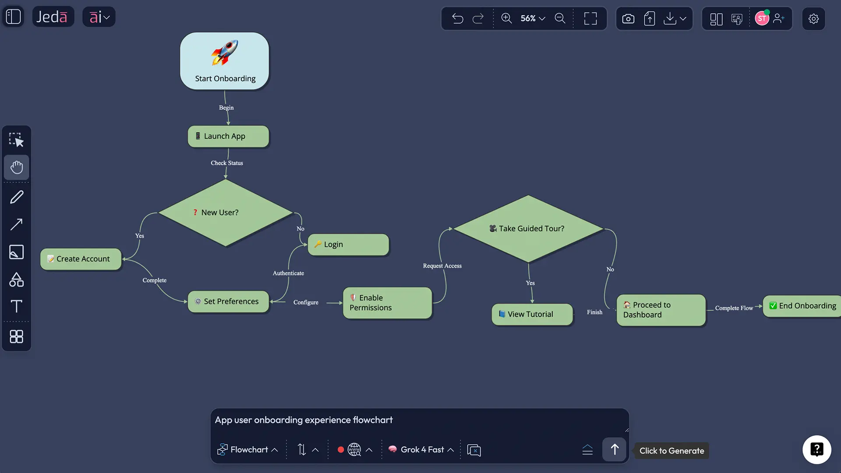Viewport: 841px width, 473px height.
Task: Toggle web search in the prompt bar
Action: tap(353, 449)
